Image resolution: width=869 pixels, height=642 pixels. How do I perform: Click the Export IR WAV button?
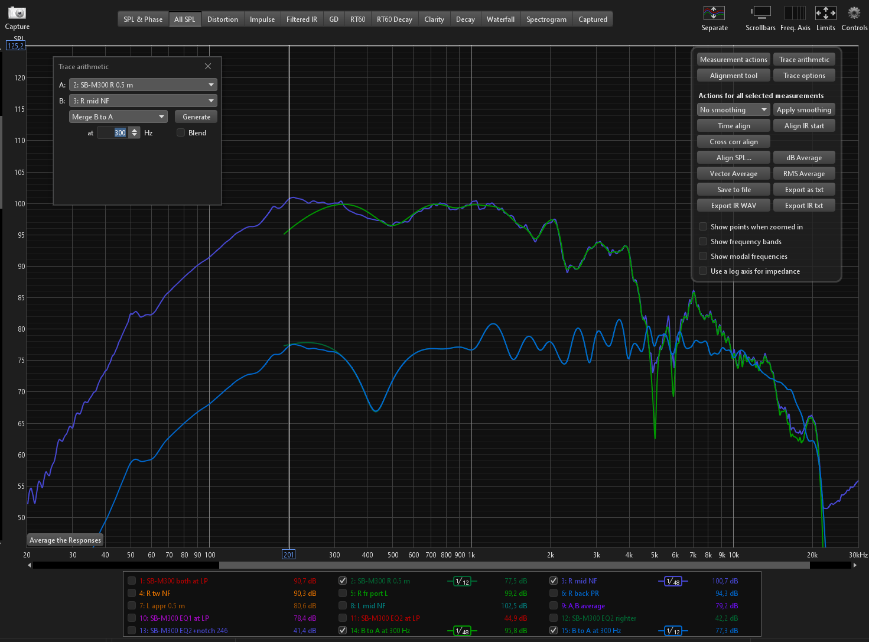pos(734,205)
